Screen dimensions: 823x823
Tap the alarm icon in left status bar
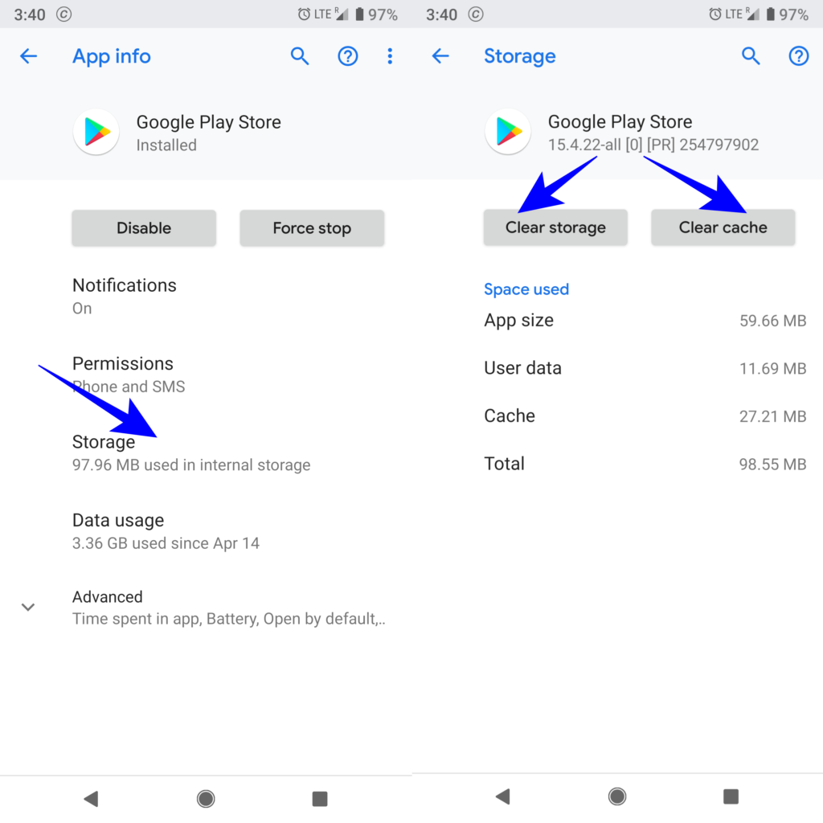pyautogui.click(x=303, y=14)
